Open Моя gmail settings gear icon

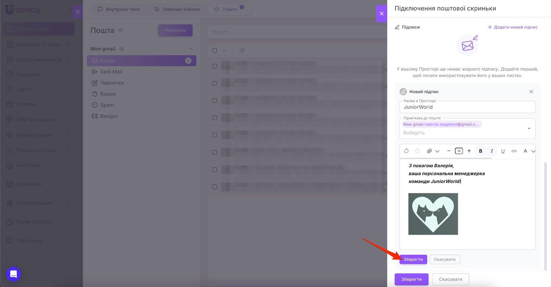[x=121, y=49]
